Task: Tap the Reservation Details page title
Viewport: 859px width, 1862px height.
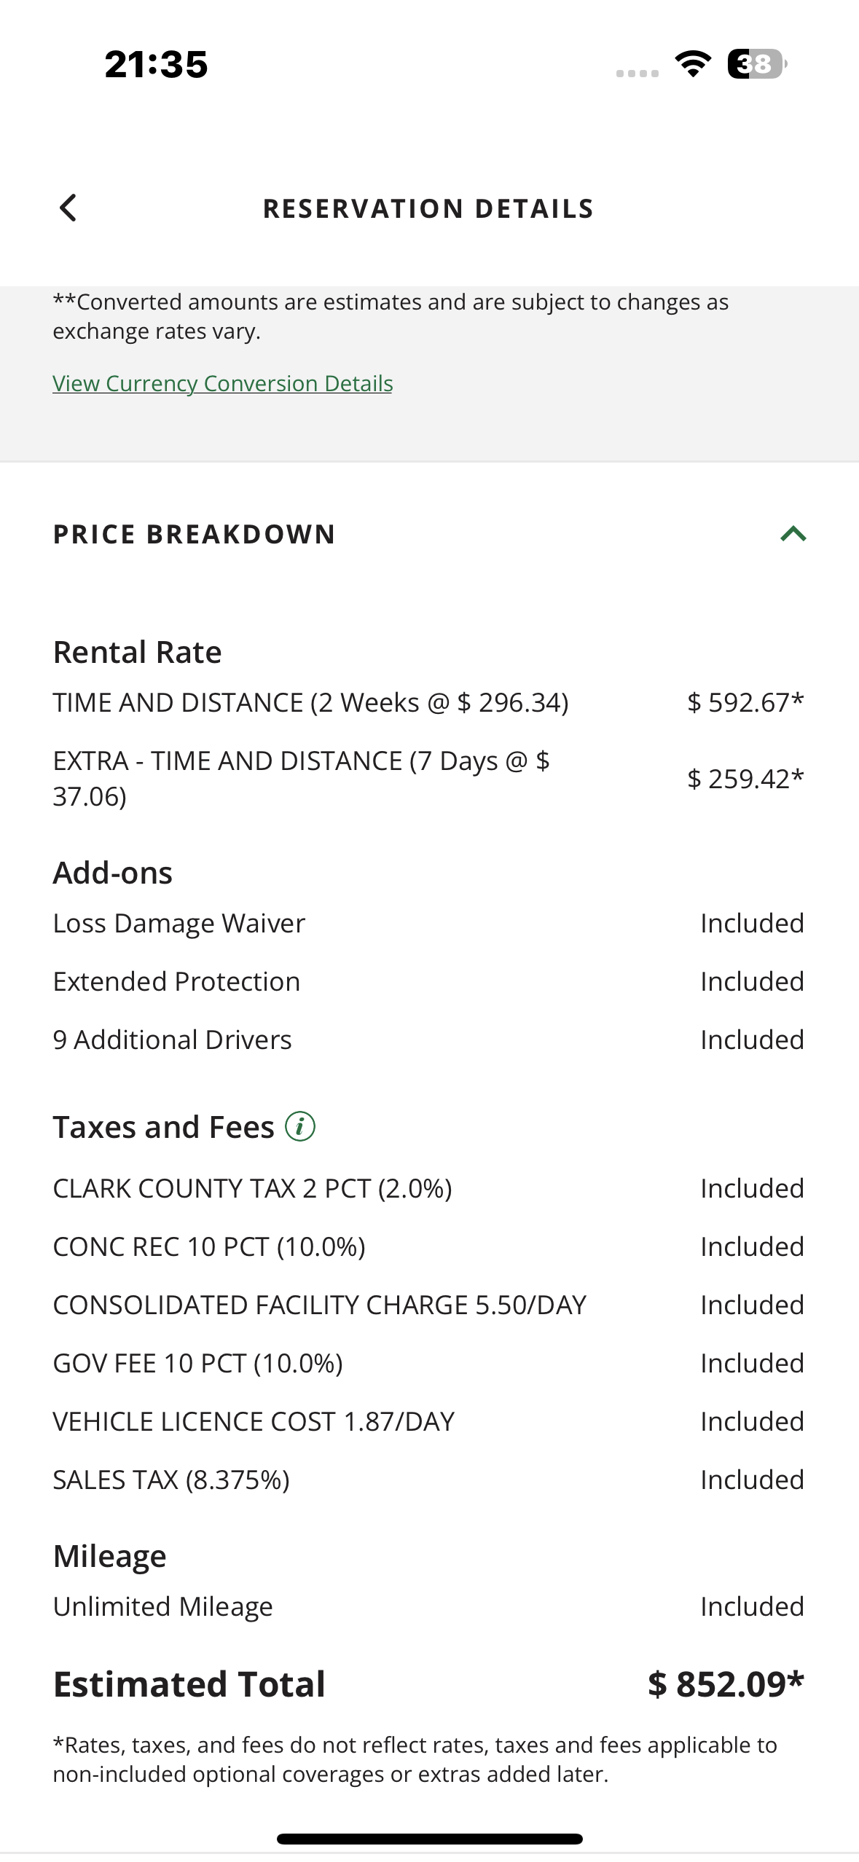Action: pyautogui.click(x=428, y=209)
